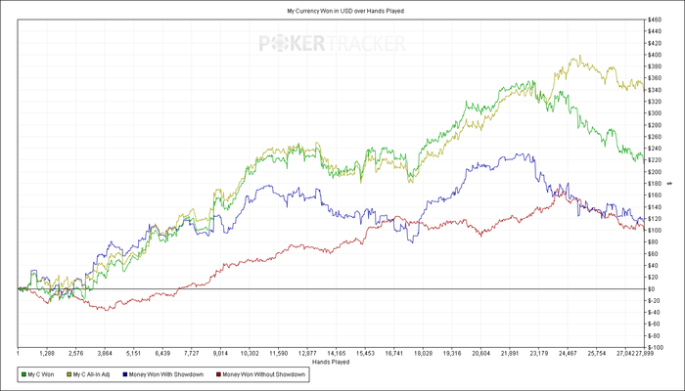Click y-axis label $80

point(653,242)
